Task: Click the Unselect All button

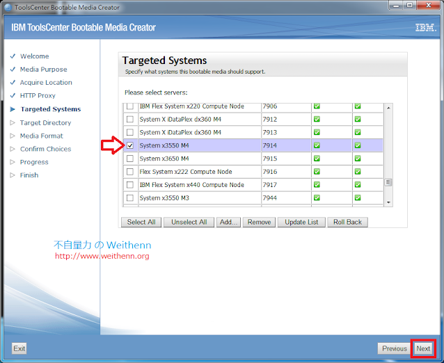Action: click(189, 222)
